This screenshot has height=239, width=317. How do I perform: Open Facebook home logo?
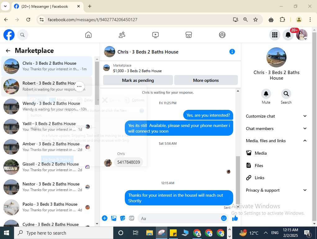pyautogui.click(x=9, y=35)
